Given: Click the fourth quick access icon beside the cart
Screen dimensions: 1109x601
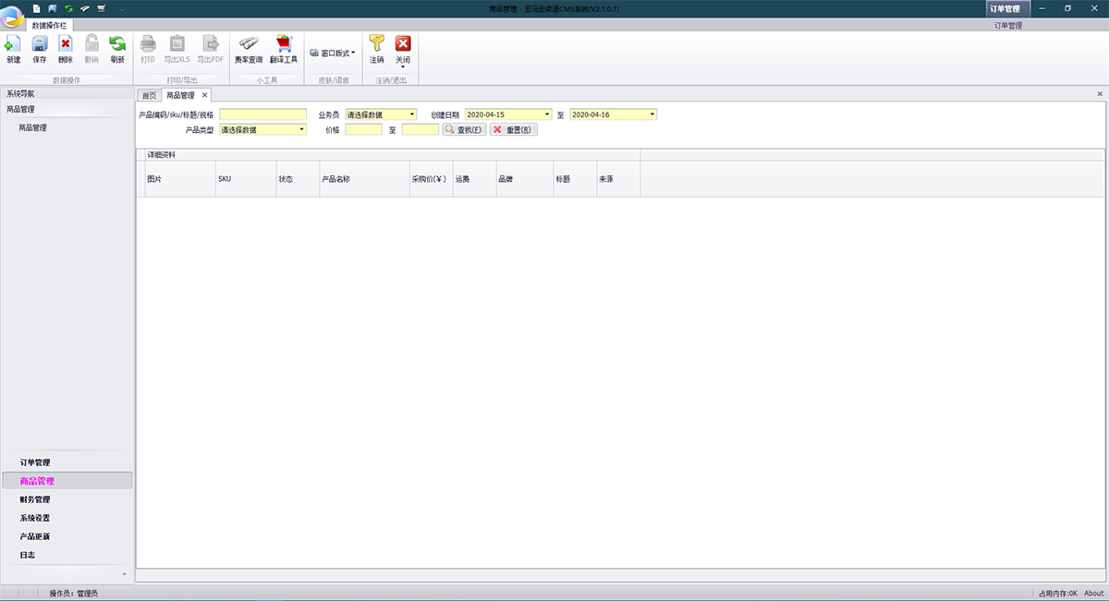Looking at the screenshot, I should point(84,8).
